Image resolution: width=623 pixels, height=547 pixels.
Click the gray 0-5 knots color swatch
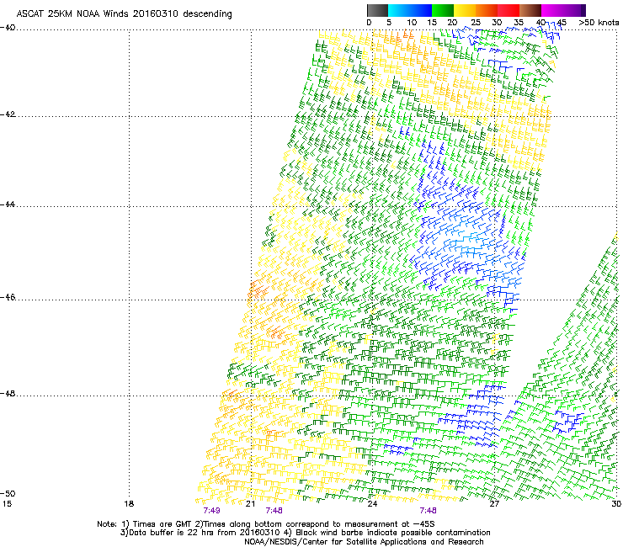coord(377,10)
